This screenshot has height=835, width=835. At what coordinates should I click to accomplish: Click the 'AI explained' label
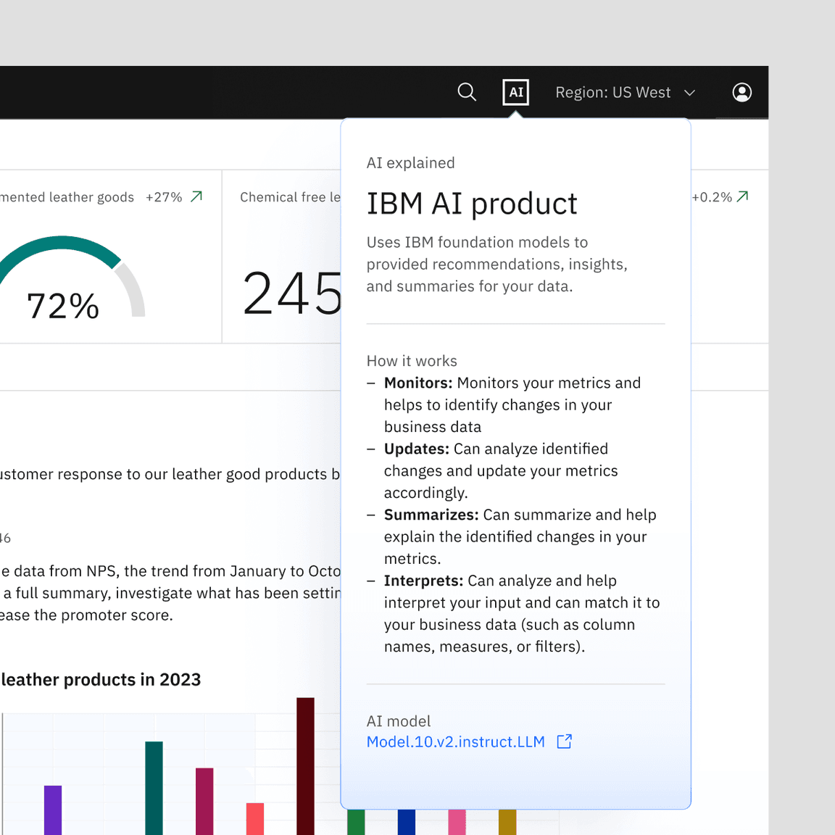point(410,163)
